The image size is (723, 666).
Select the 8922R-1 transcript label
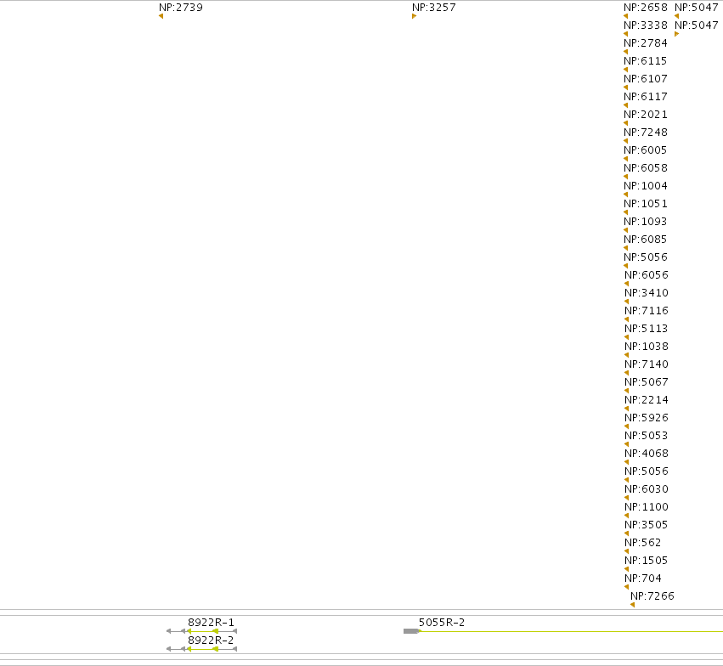tap(211, 623)
